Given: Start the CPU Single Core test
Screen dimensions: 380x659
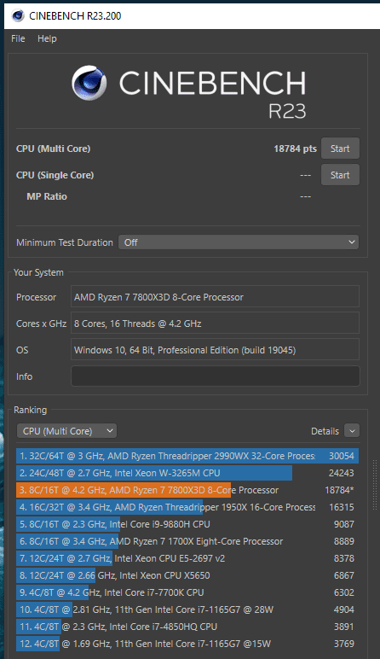Looking at the screenshot, I should coord(340,175).
